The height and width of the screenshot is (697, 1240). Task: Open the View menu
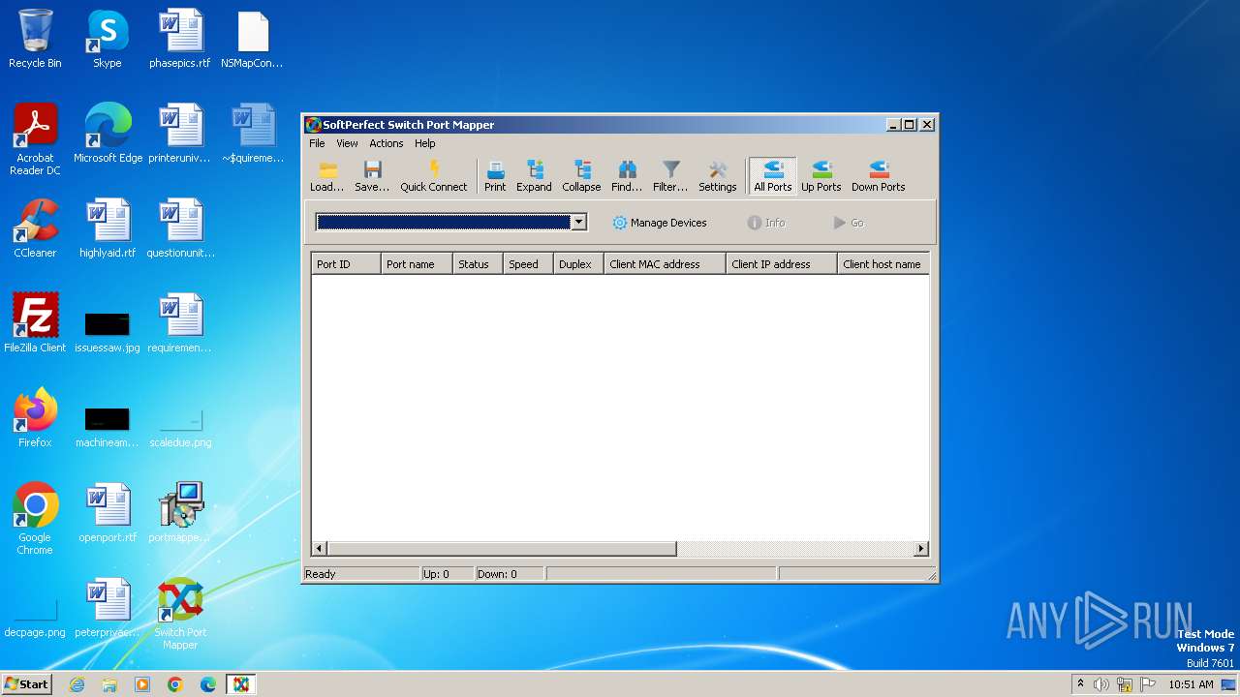point(347,143)
